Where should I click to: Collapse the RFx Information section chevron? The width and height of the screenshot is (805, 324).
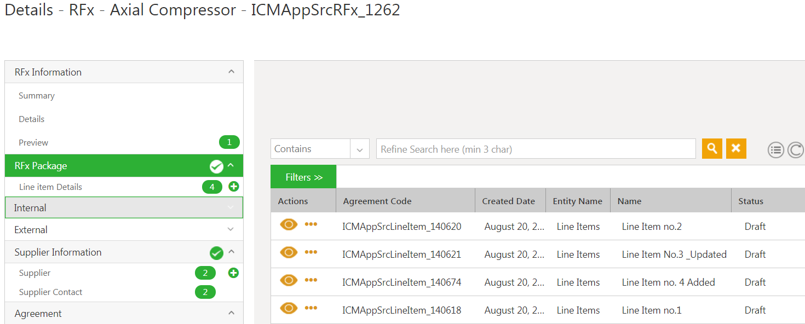[231, 72]
